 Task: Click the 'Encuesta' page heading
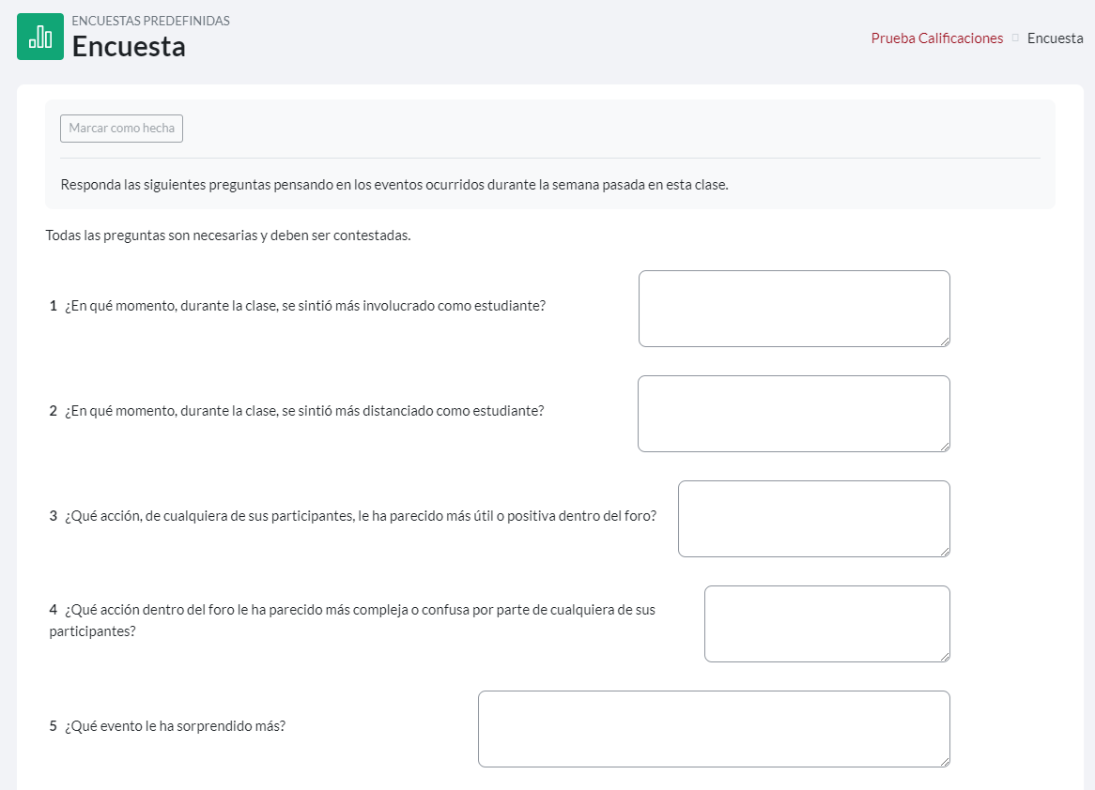129,46
